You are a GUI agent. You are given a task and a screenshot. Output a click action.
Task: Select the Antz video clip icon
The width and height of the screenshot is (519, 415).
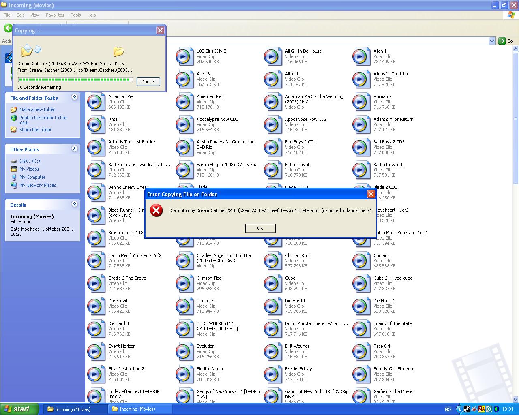[96, 125]
